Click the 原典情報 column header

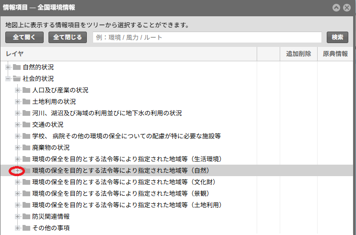335,54
